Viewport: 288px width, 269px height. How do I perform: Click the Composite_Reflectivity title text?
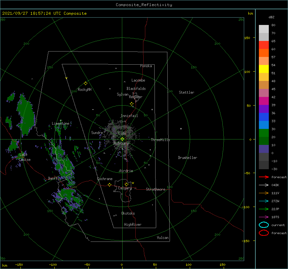(x=144, y=5)
